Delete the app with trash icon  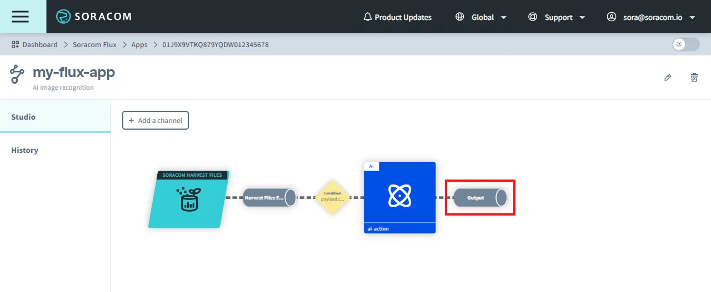[x=694, y=78]
